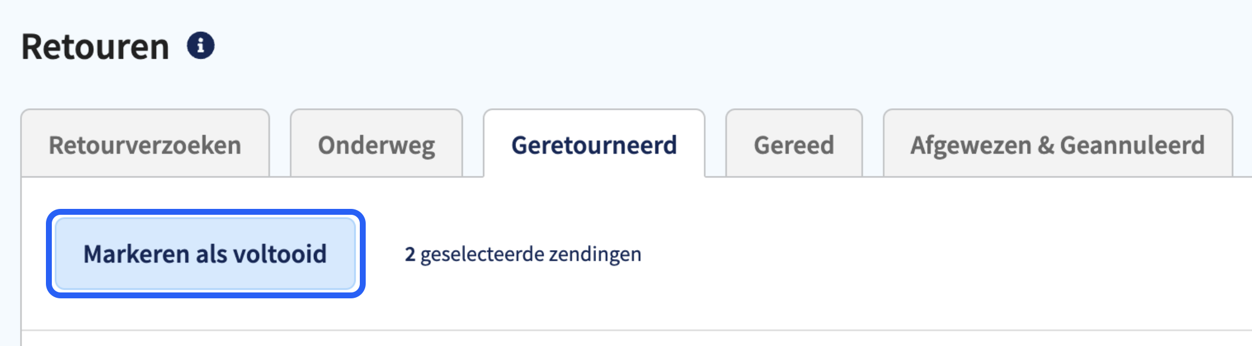Open the Onderweg tab
The width and height of the screenshot is (1252, 346).
pos(376,143)
